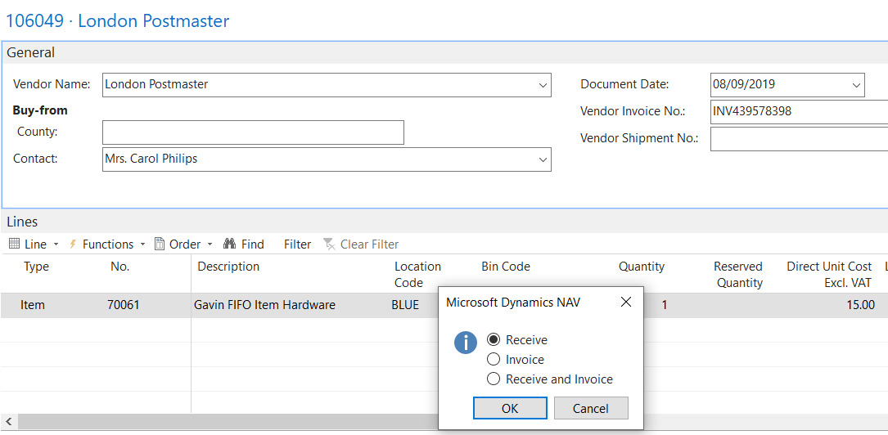
Task: Click the Functions lightning bolt icon
Action: 73,244
